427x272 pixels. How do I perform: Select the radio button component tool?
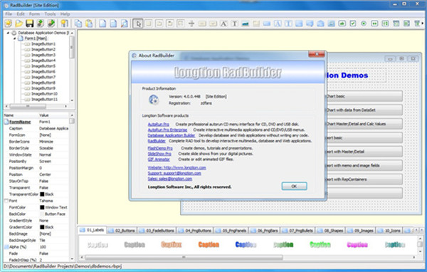(x=364, y=23)
